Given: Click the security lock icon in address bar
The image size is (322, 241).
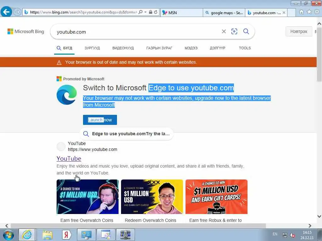Looking at the screenshot, I should click(151, 12).
